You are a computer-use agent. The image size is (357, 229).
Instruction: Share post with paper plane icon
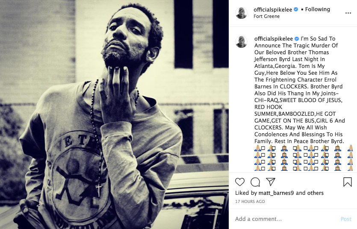click(x=271, y=182)
